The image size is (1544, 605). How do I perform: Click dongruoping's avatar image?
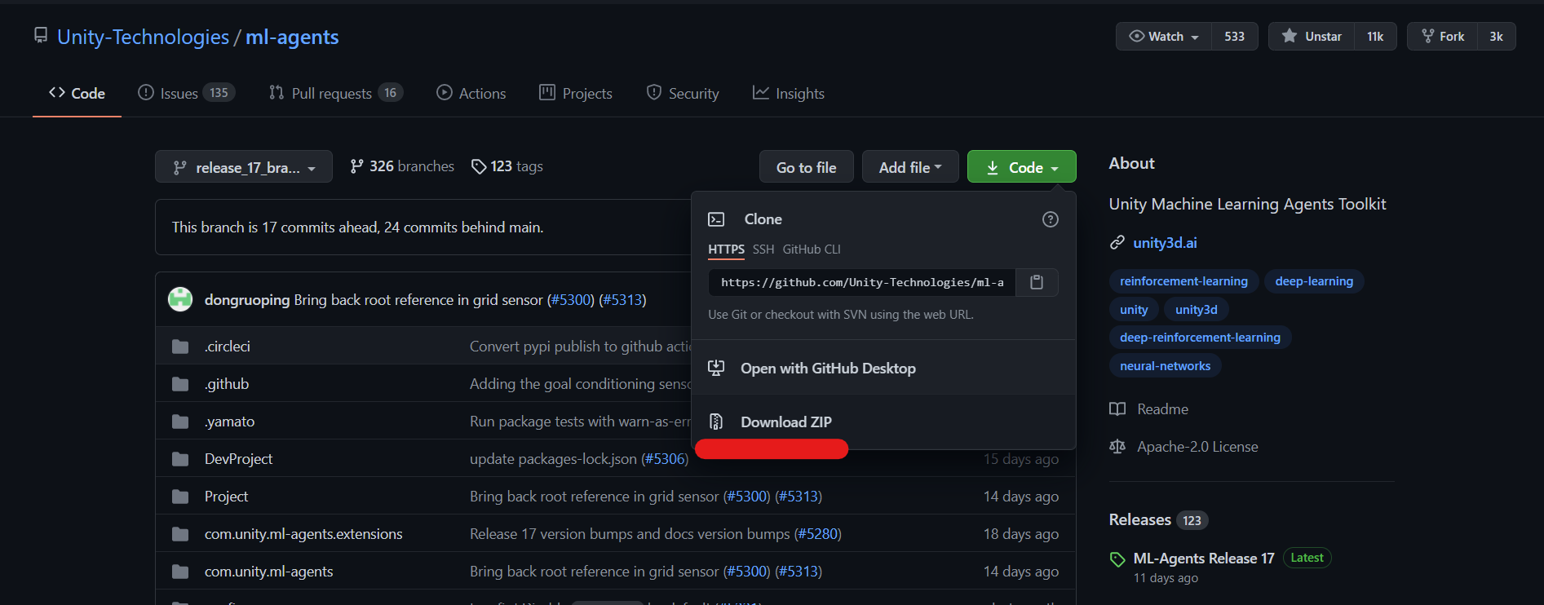tap(180, 299)
